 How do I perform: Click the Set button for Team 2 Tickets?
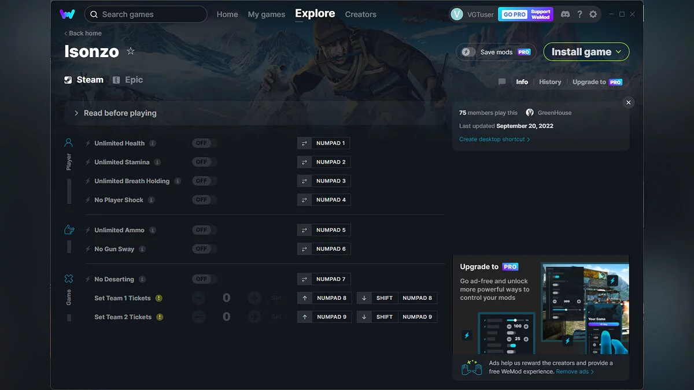[276, 317]
